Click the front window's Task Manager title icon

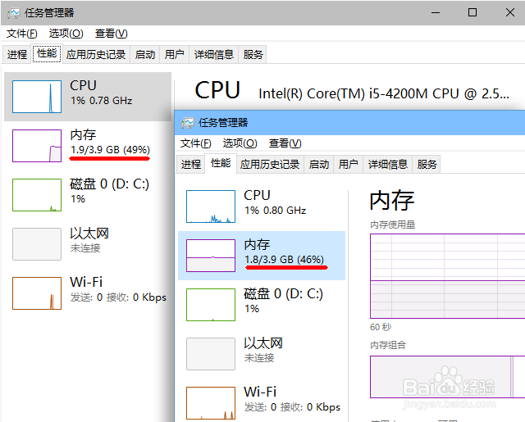(x=188, y=123)
